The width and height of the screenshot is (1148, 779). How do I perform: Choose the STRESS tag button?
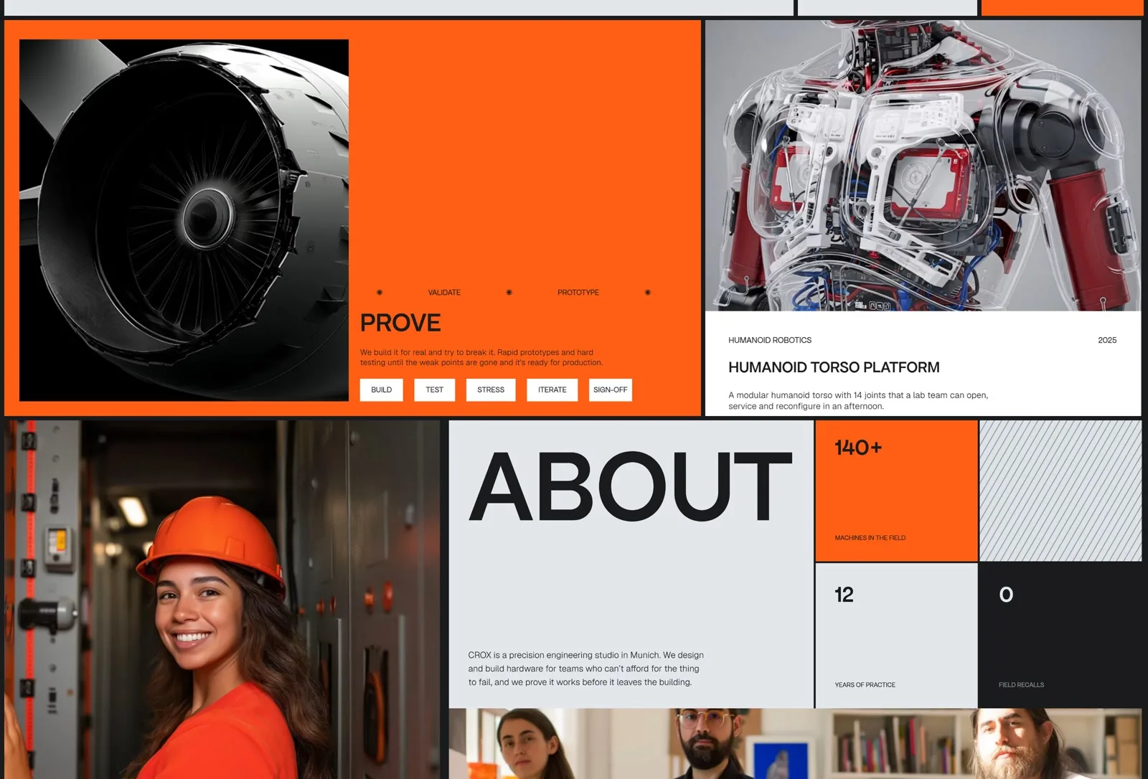coord(491,389)
